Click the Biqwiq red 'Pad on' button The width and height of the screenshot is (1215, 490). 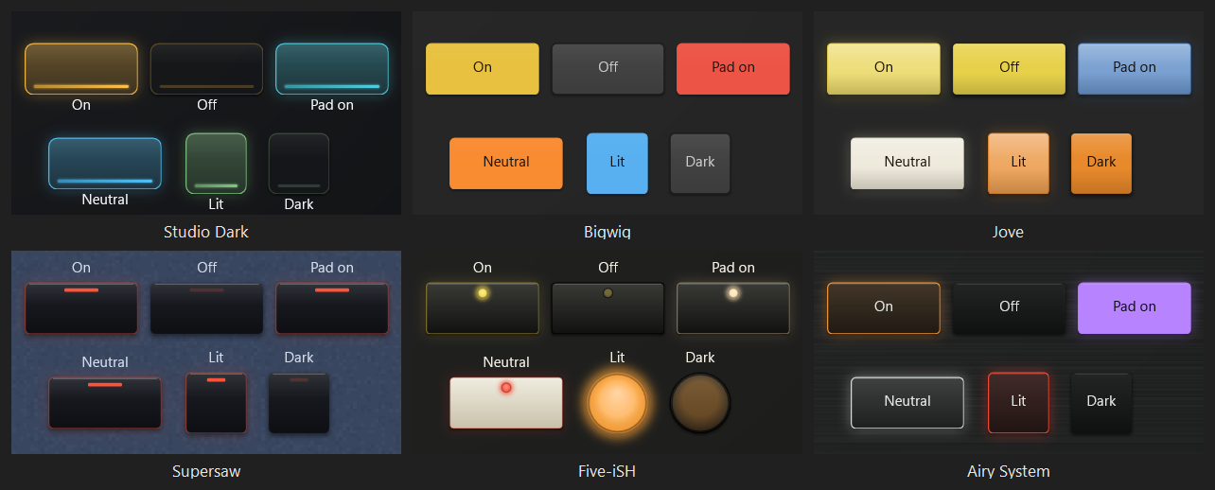733,69
